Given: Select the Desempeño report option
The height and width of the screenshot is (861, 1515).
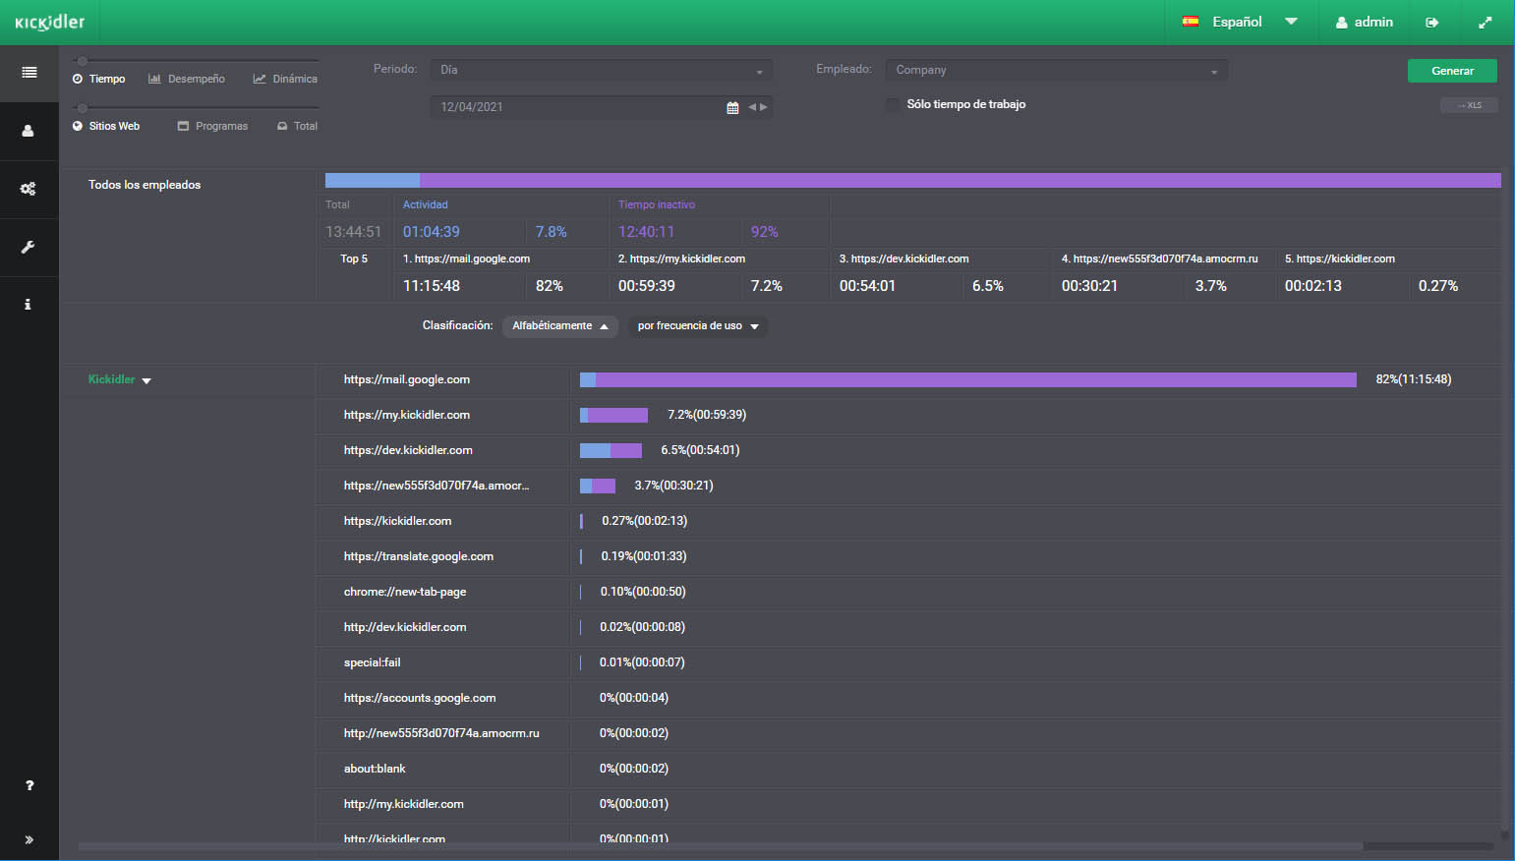Looking at the screenshot, I should [187, 79].
